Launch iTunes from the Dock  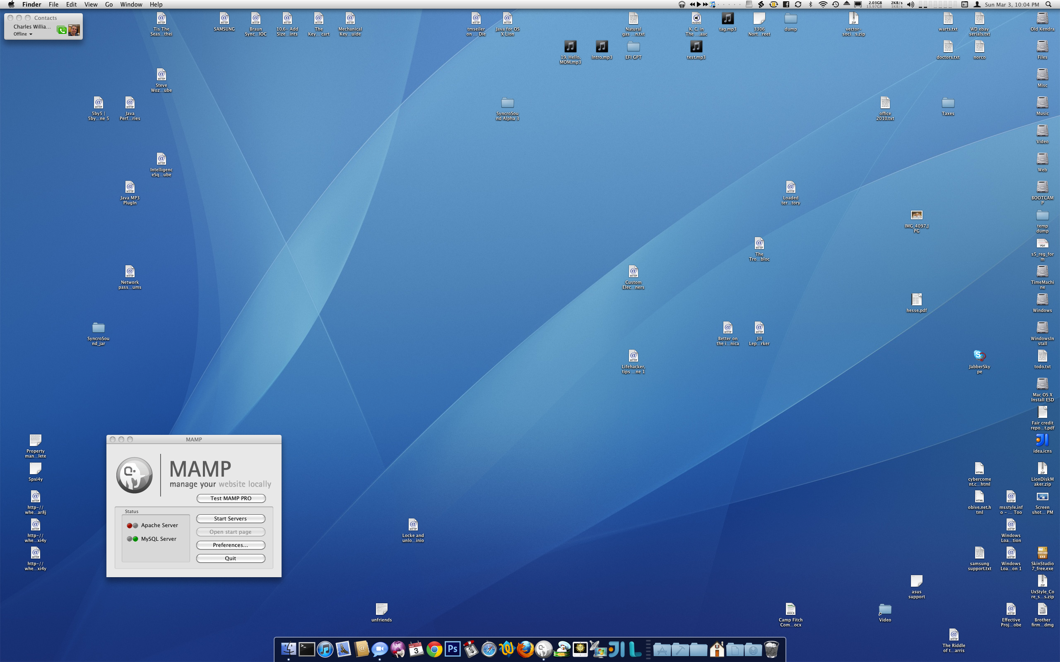coord(325,649)
